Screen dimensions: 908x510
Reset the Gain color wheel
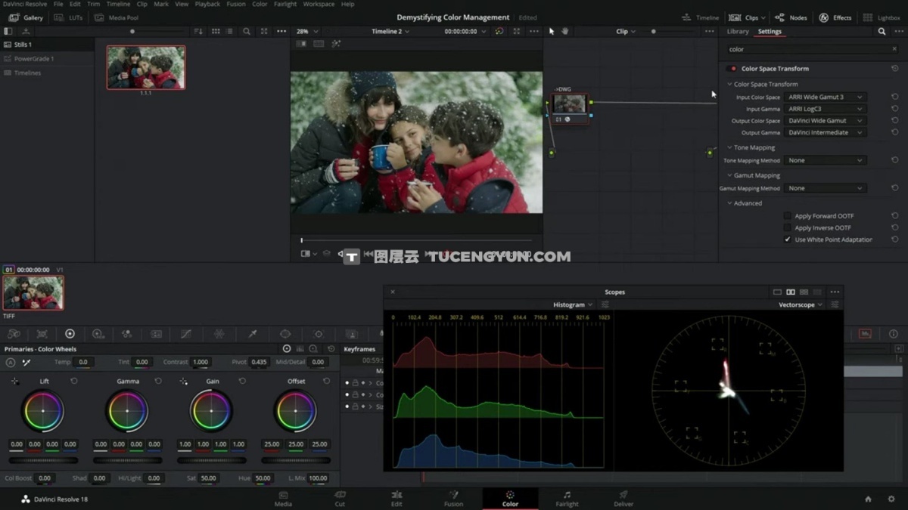coord(242,381)
